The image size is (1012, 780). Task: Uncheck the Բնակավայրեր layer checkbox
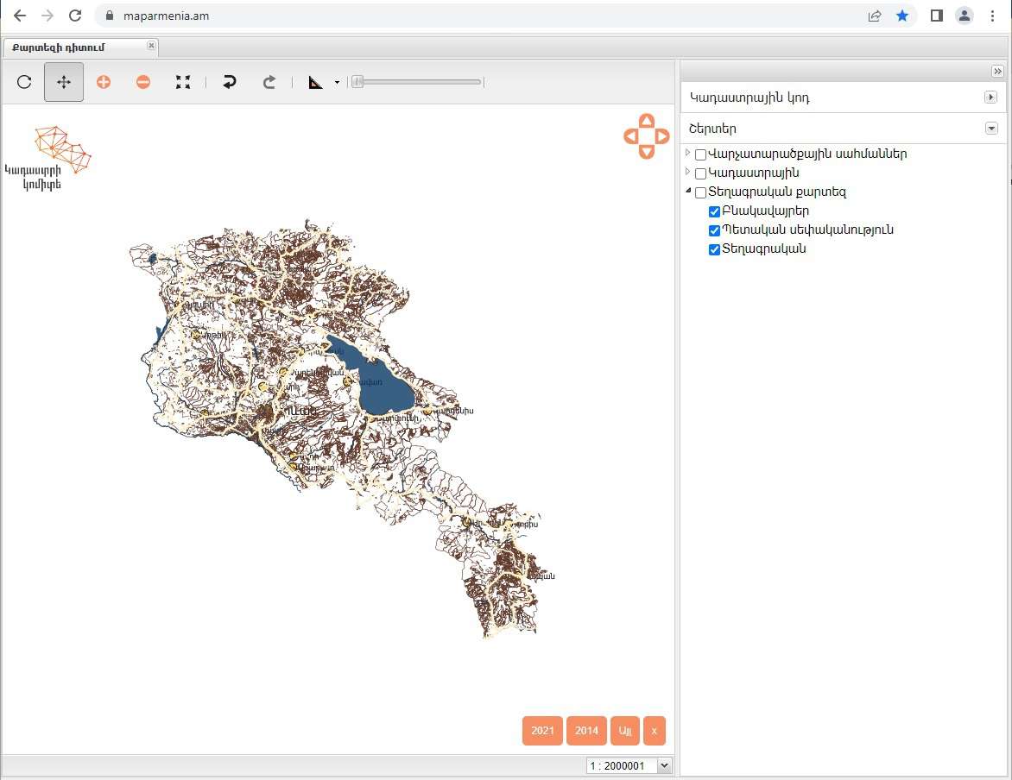coord(714,211)
